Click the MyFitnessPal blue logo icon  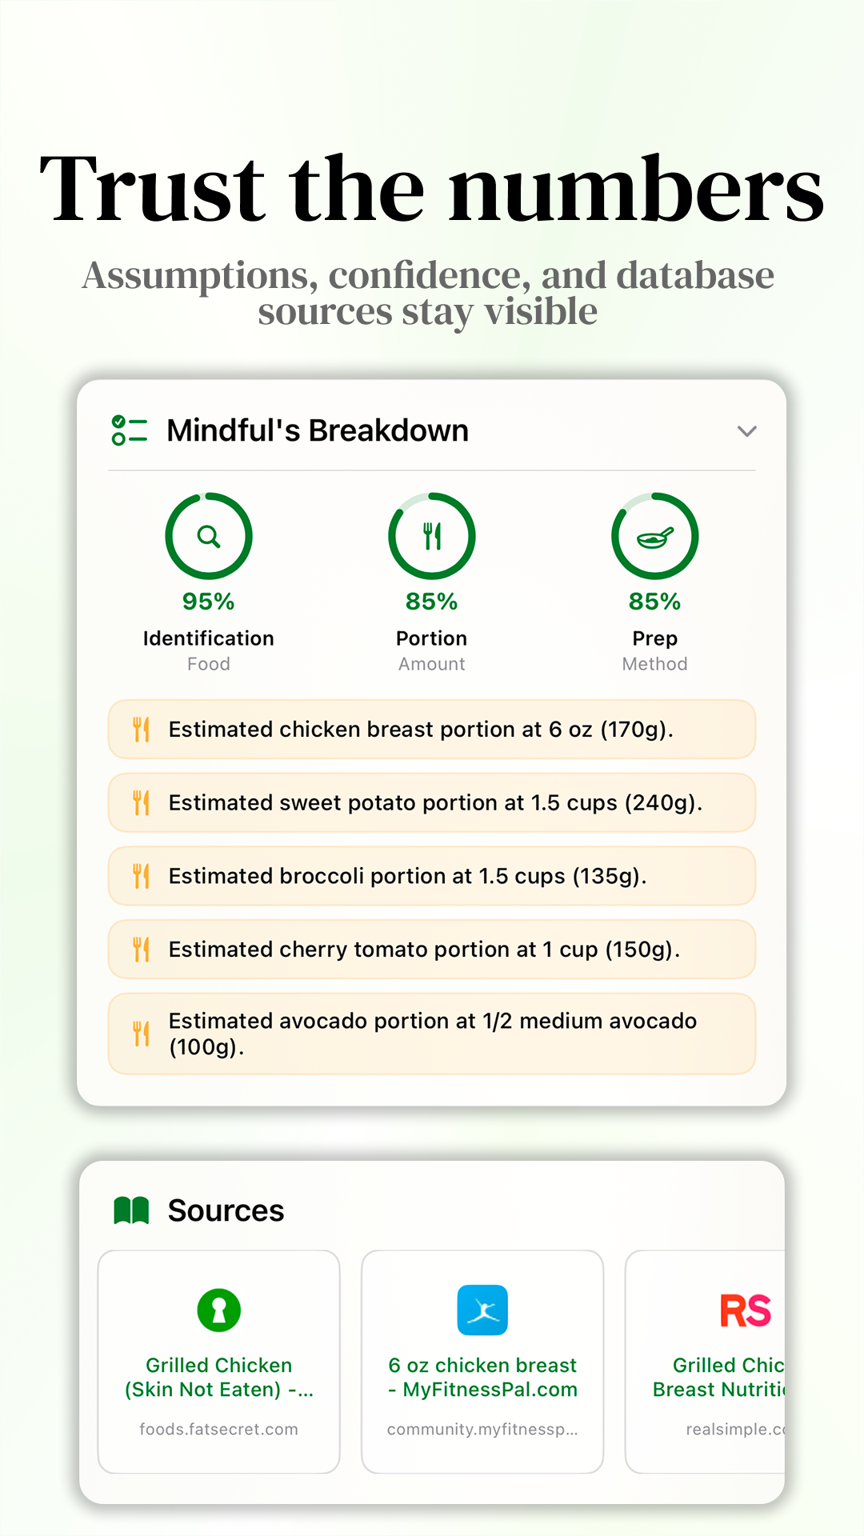[482, 1310]
